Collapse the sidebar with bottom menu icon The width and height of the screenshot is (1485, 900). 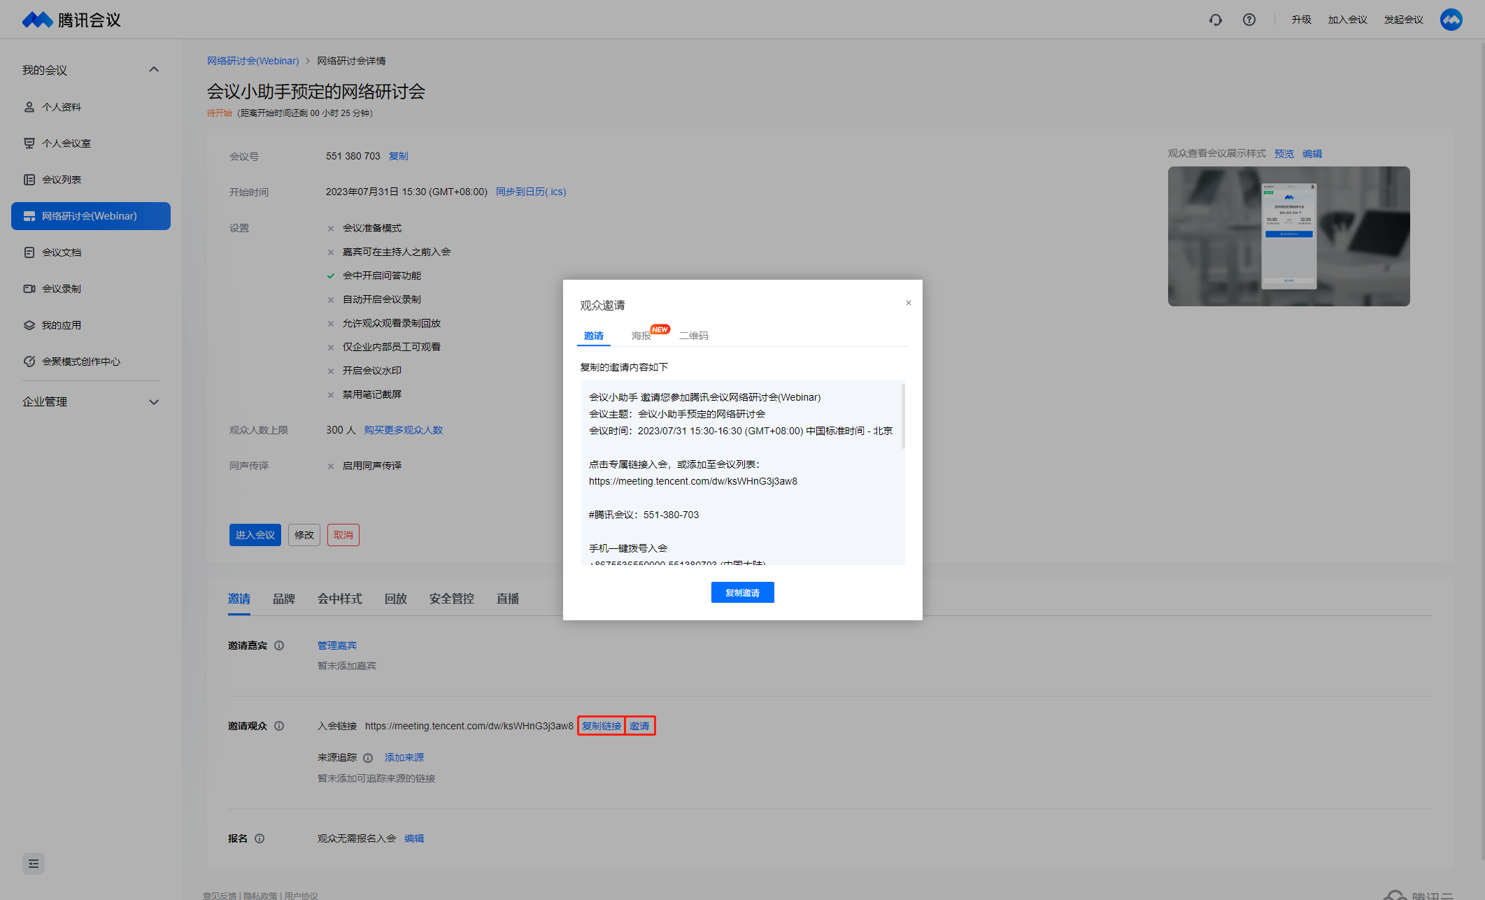click(34, 864)
